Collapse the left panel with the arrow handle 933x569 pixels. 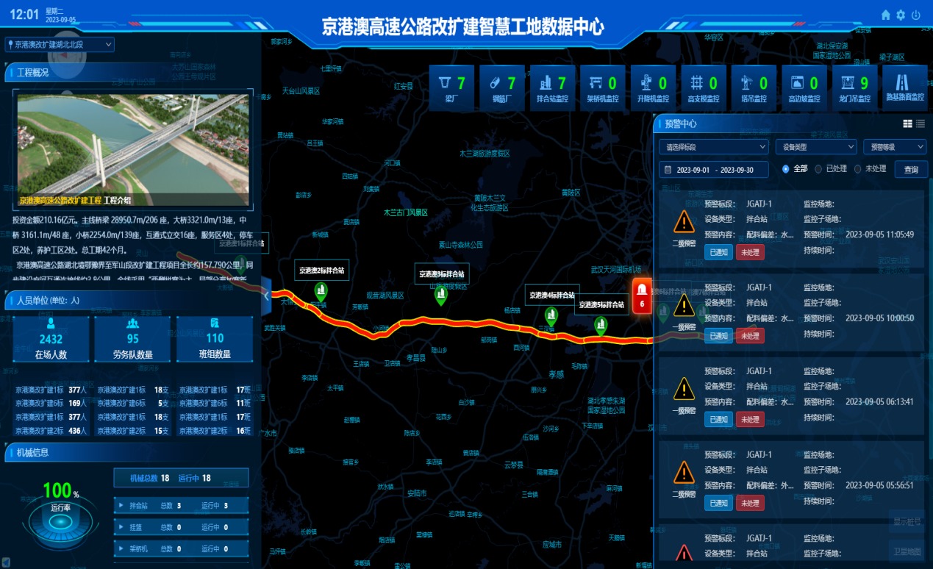click(x=267, y=297)
